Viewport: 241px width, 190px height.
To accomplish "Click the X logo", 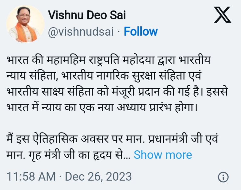I will pos(222,15).
